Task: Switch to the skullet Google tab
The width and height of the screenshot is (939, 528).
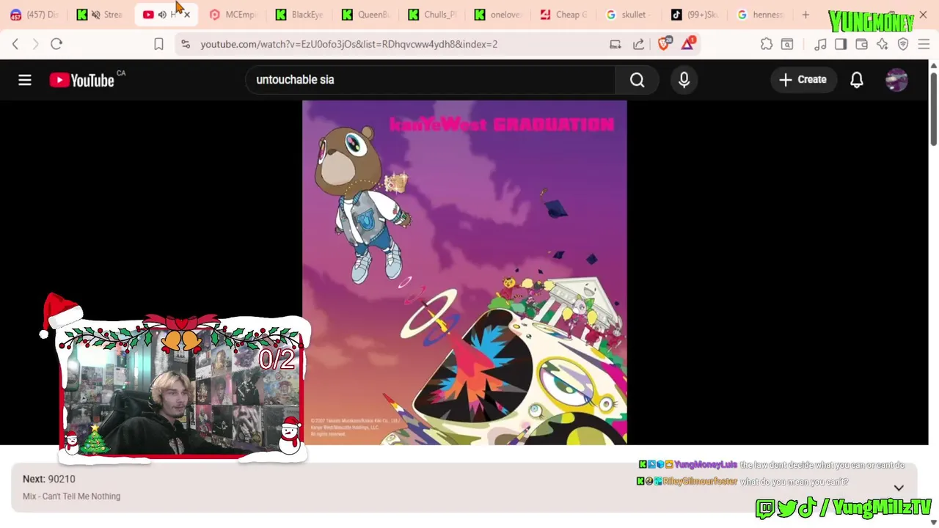Action: 630,15
